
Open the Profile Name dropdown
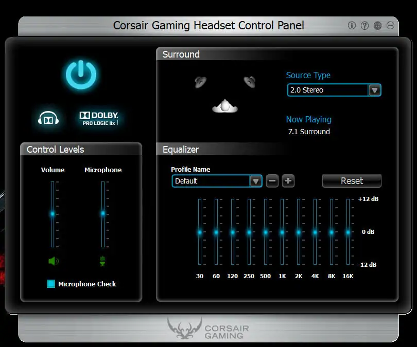[x=217, y=181]
